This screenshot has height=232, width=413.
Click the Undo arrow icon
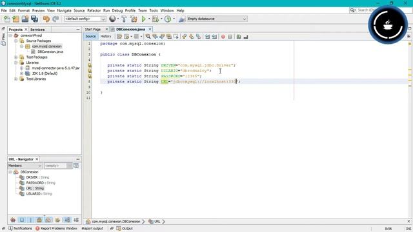click(x=46, y=19)
